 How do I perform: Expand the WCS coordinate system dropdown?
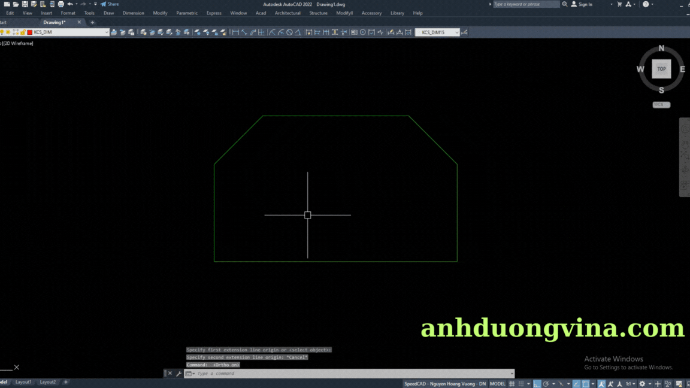tap(661, 105)
